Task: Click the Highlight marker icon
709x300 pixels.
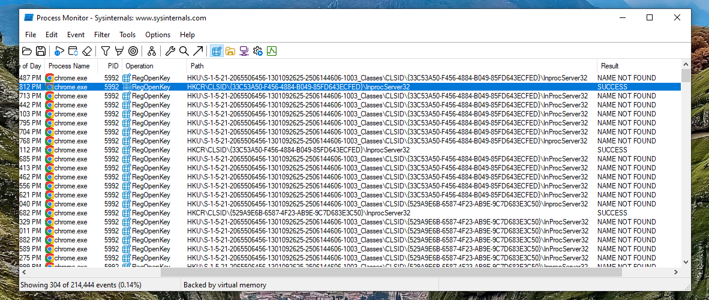Action: (x=119, y=51)
